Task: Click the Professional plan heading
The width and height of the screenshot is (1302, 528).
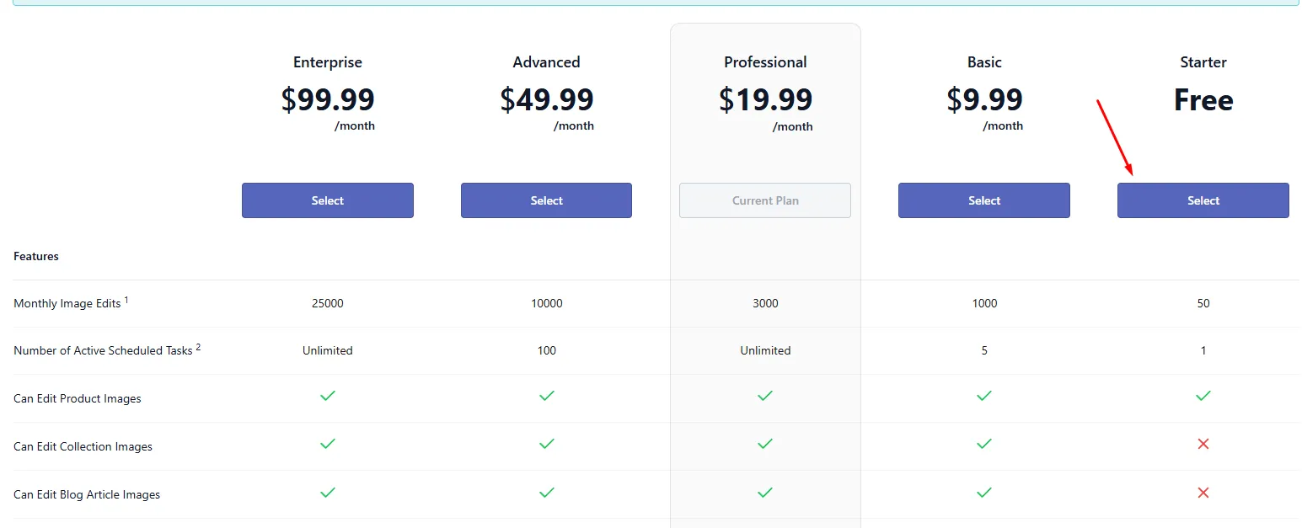Action: point(765,62)
